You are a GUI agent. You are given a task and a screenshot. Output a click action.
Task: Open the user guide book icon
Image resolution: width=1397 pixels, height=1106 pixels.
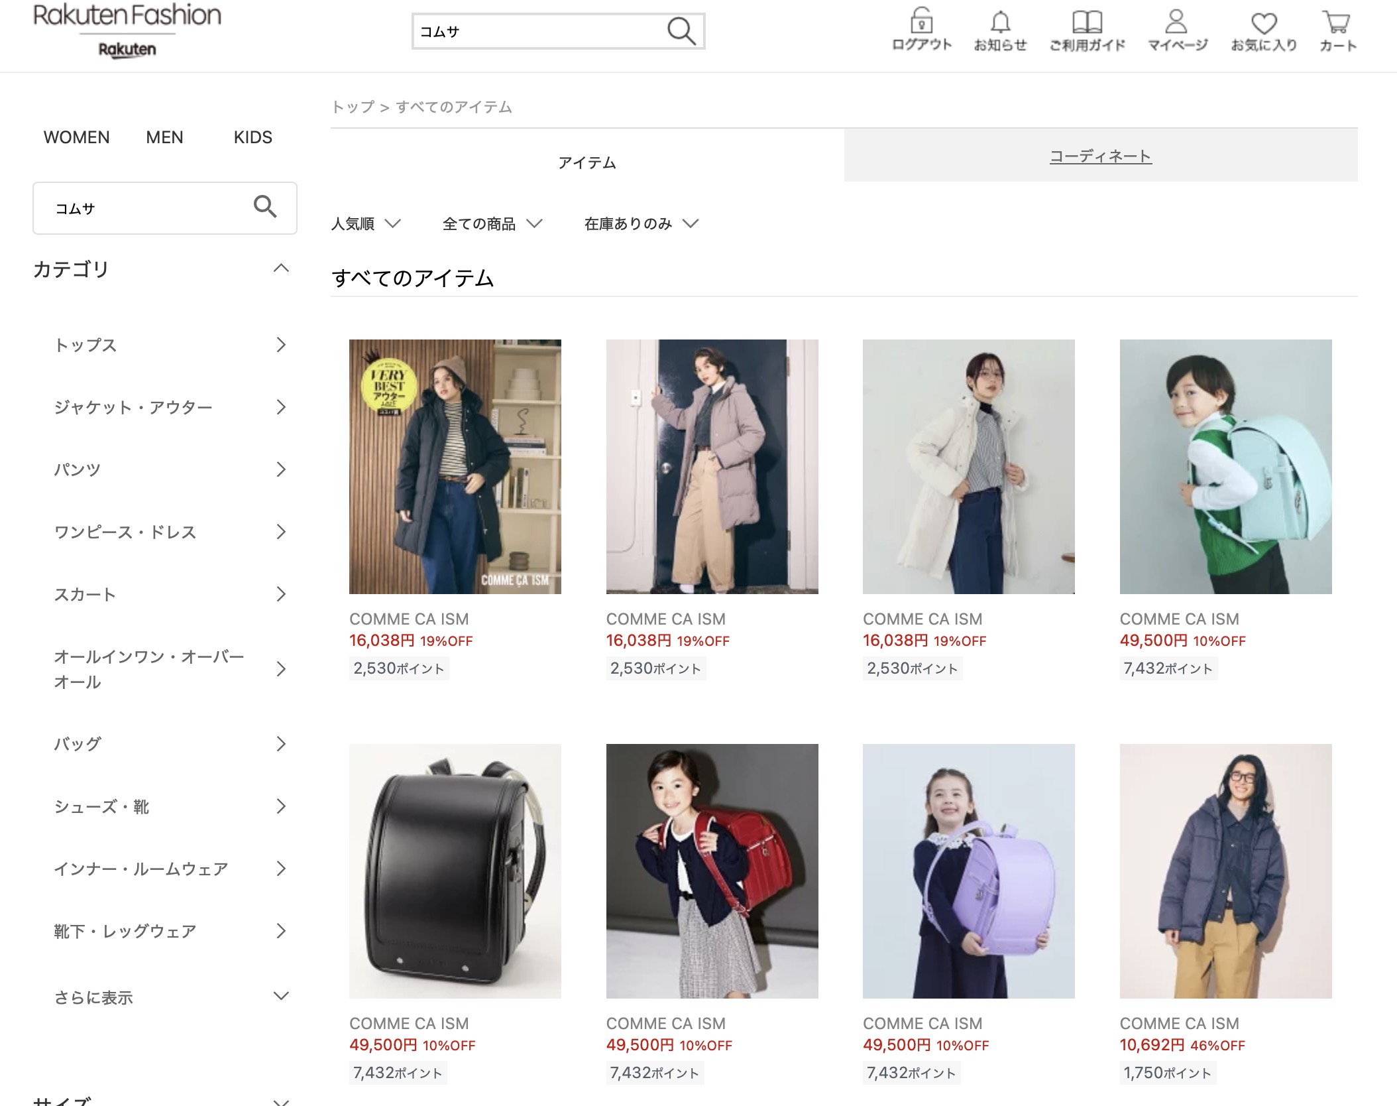pos(1087,22)
